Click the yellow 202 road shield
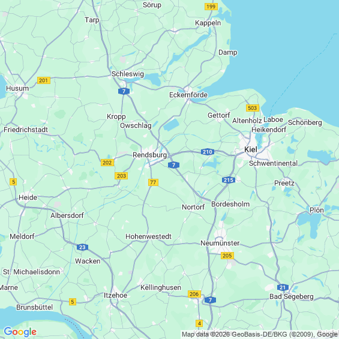The image size is (339, 339). click(x=107, y=163)
